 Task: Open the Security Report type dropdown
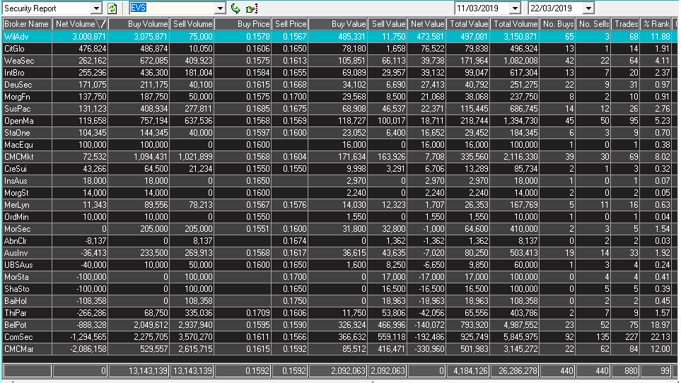[x=96, y=8]
